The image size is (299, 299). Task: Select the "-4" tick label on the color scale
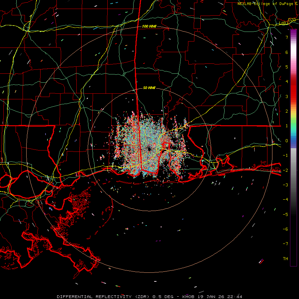click(x=285, y=200)
